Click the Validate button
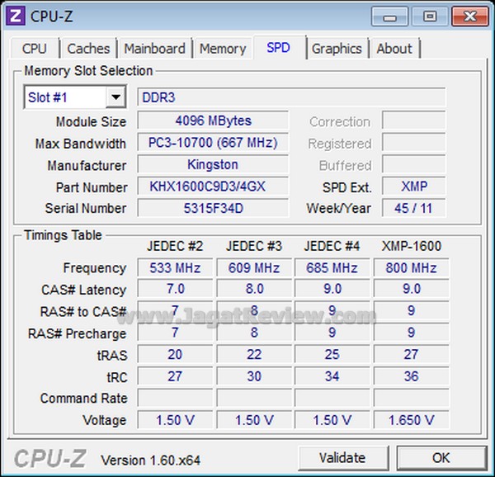Image resolution: width=495 pixels, height=477 pixels. click(342, 457)
